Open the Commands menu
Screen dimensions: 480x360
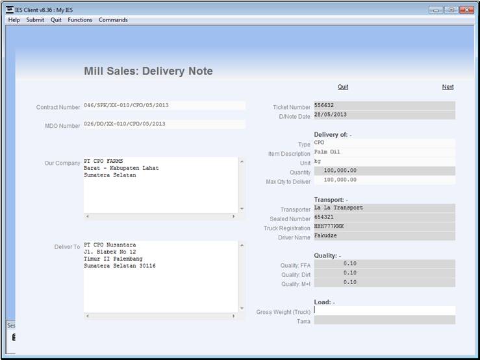113,20
